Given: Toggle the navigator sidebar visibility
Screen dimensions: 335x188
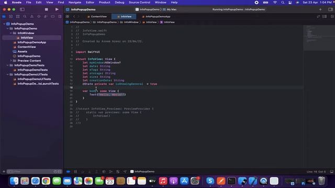Looking at the screenshot, I should coord(22,9).
